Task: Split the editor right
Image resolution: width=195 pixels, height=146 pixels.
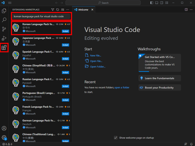Action: point(186,10)
